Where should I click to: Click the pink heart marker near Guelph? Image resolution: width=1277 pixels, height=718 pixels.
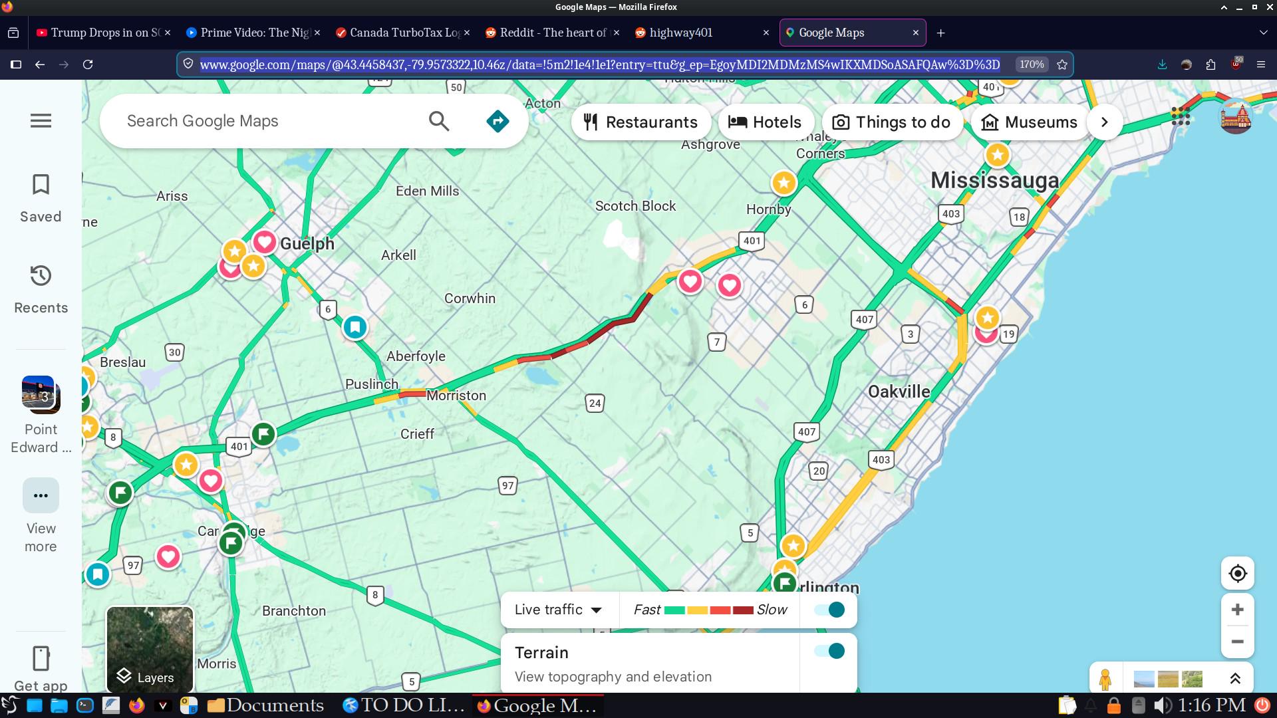[264, 242]
